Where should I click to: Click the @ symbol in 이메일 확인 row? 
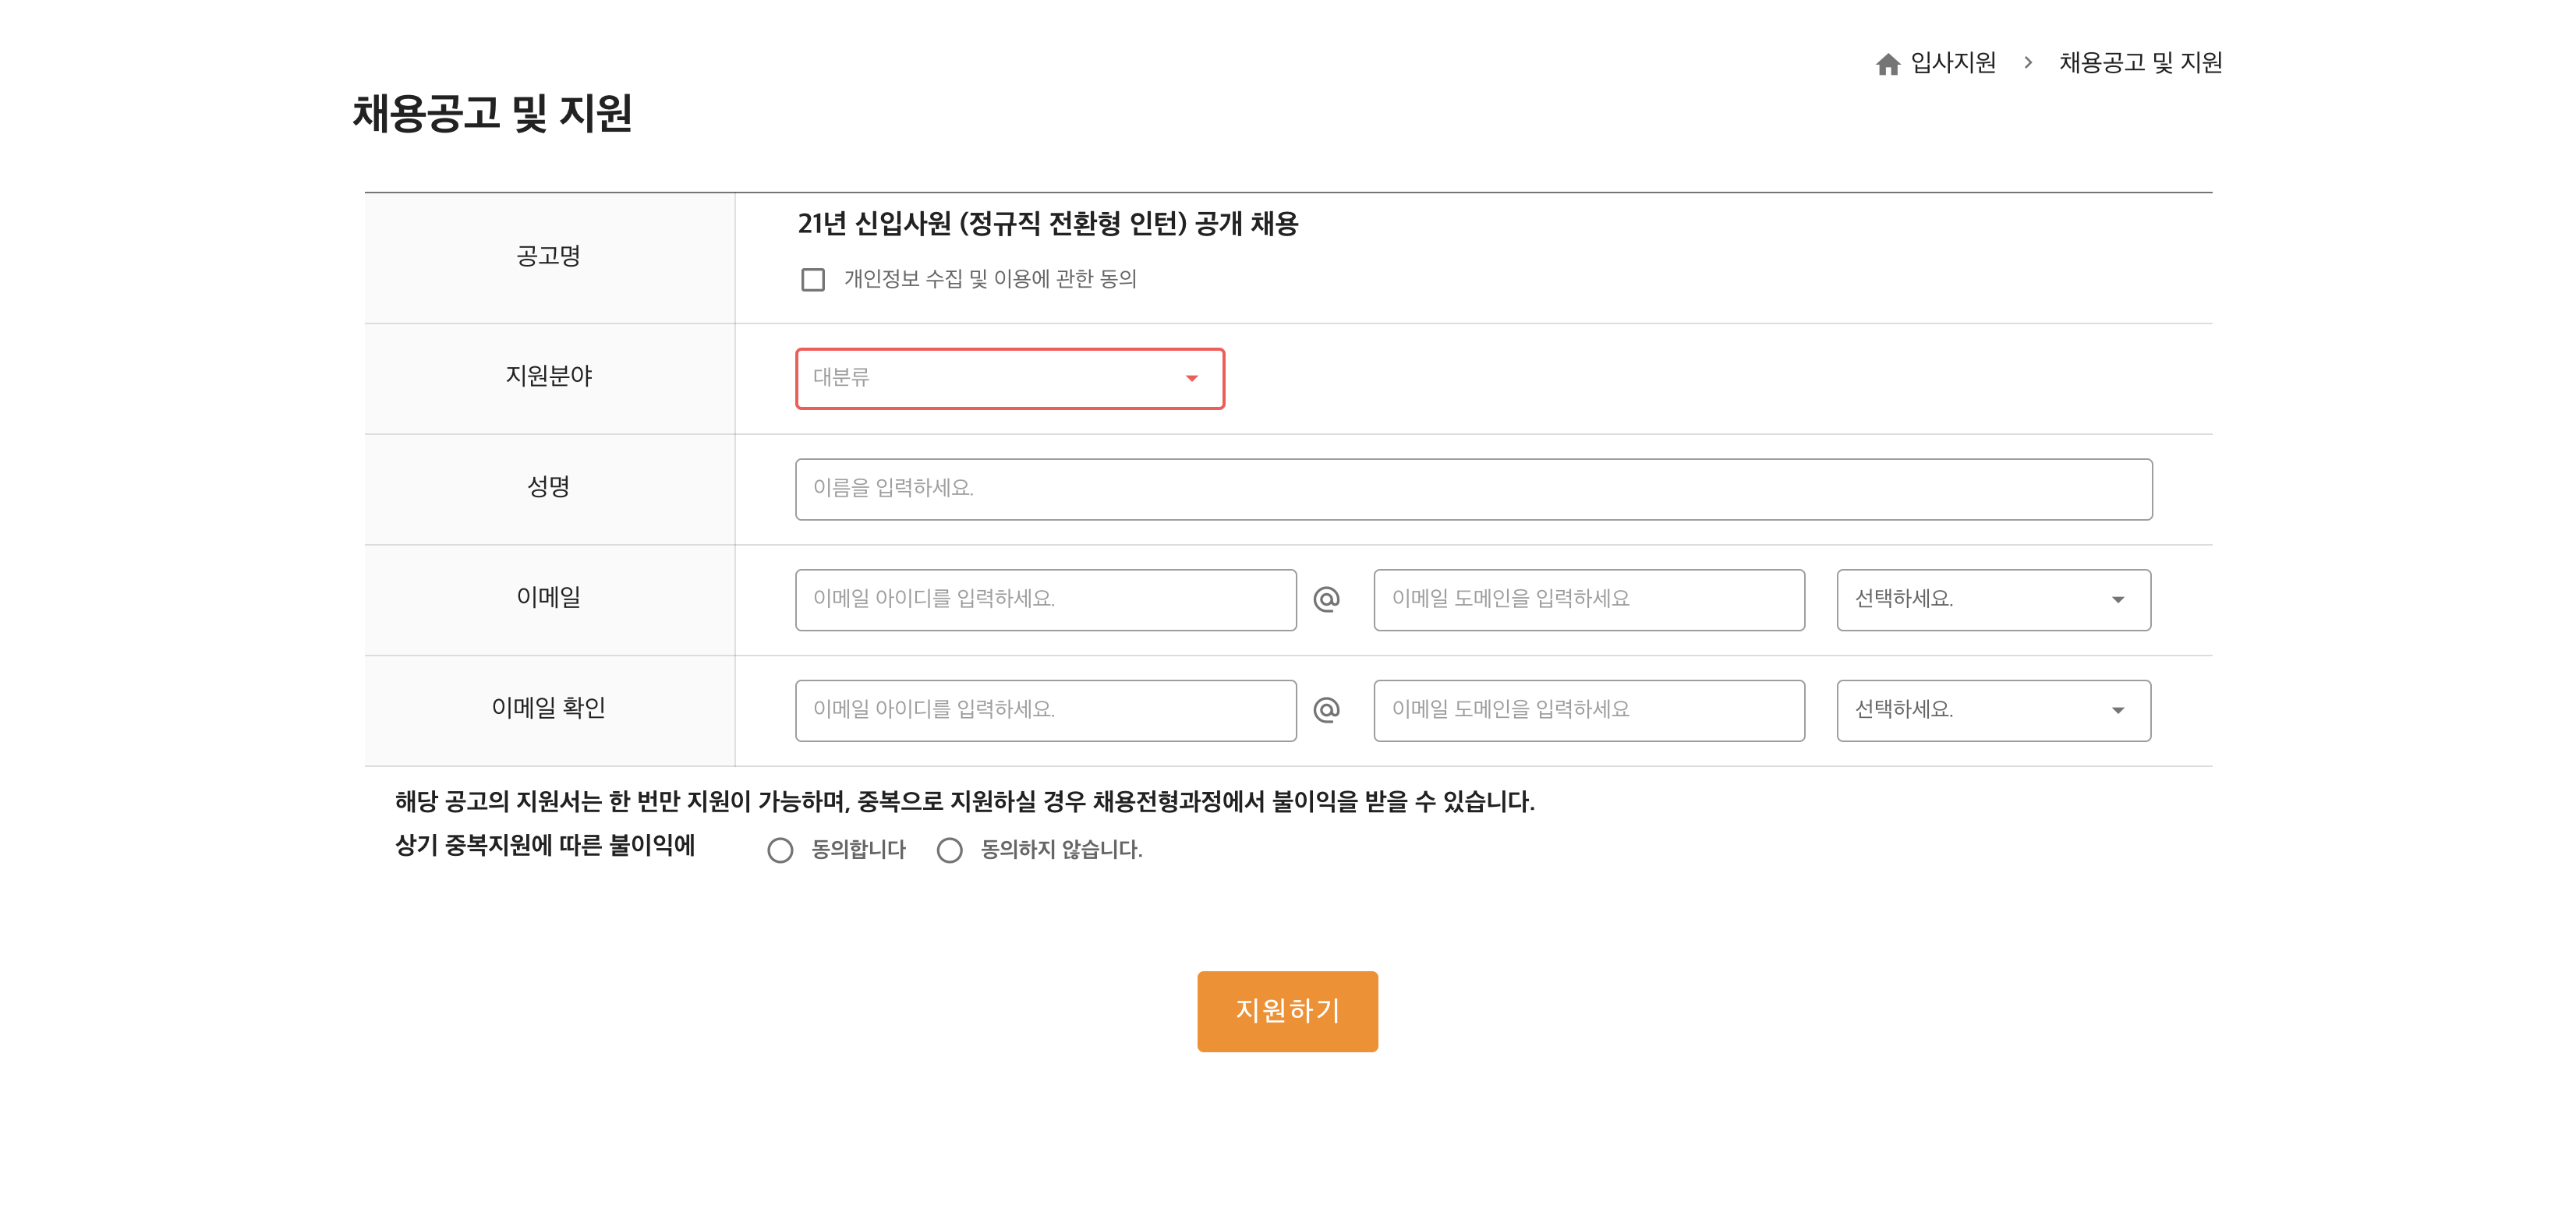pos(1326,710)
